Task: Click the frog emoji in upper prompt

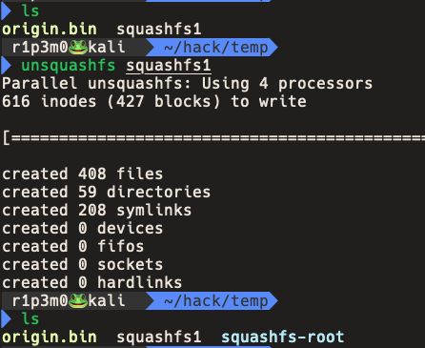Action: pos(78,48)
